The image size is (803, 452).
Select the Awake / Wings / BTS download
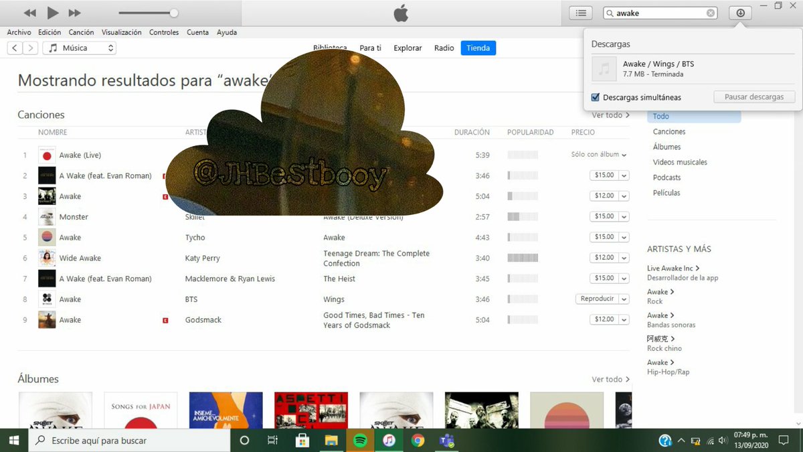pos(693,69)
